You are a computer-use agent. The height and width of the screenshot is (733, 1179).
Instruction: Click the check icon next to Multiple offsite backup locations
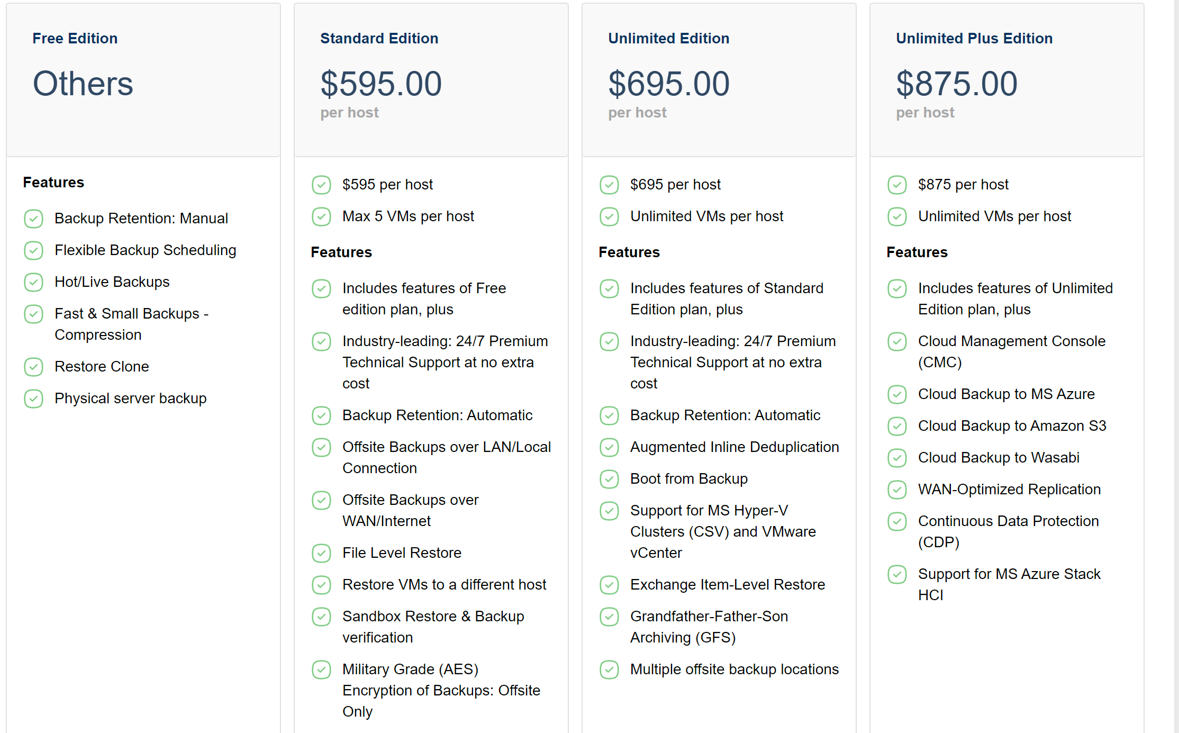point(609,669)
